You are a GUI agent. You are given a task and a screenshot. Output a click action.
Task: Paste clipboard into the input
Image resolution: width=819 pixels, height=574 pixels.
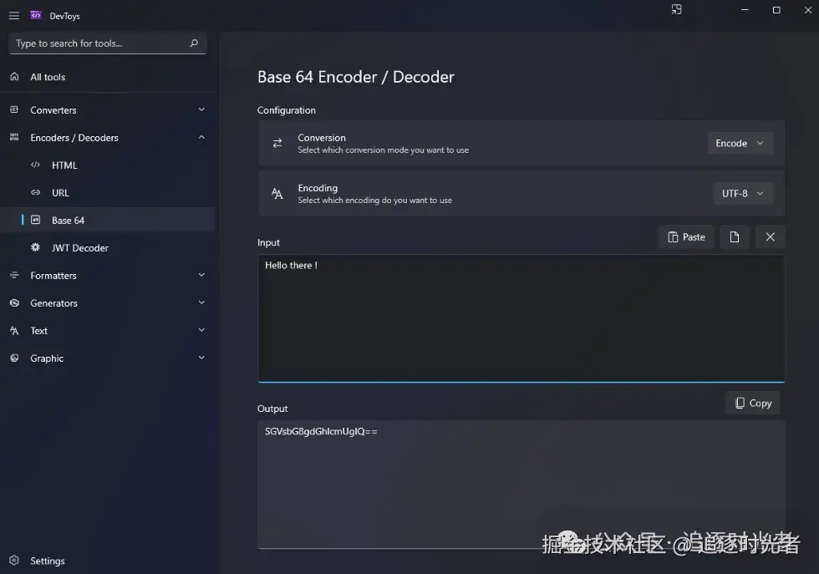(x=686, y=237)
